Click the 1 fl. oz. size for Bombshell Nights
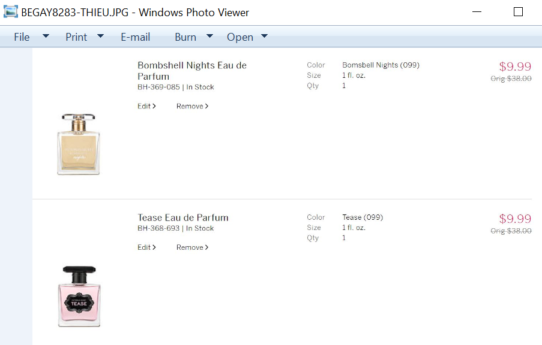Image resolution: width=542 pixels, height=345 pixels. pyautogui.click(x=354, y=75)
